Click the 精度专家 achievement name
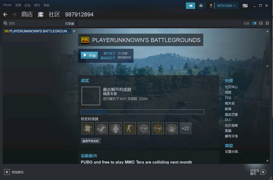 pos(110,94)
